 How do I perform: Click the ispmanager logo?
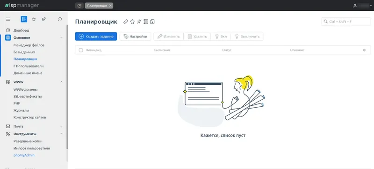coord(22,6)
